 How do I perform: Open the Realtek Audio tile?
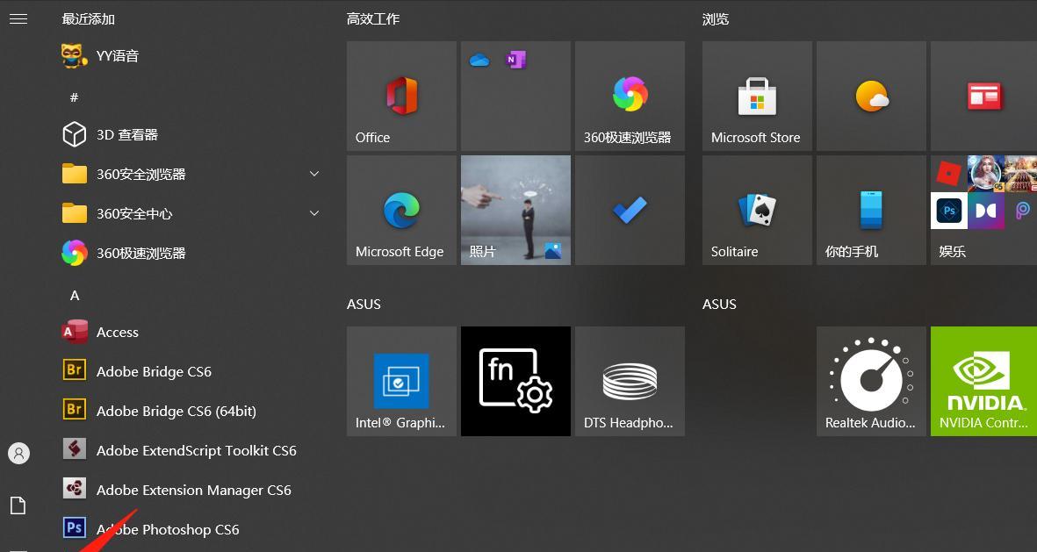point(872,381)
